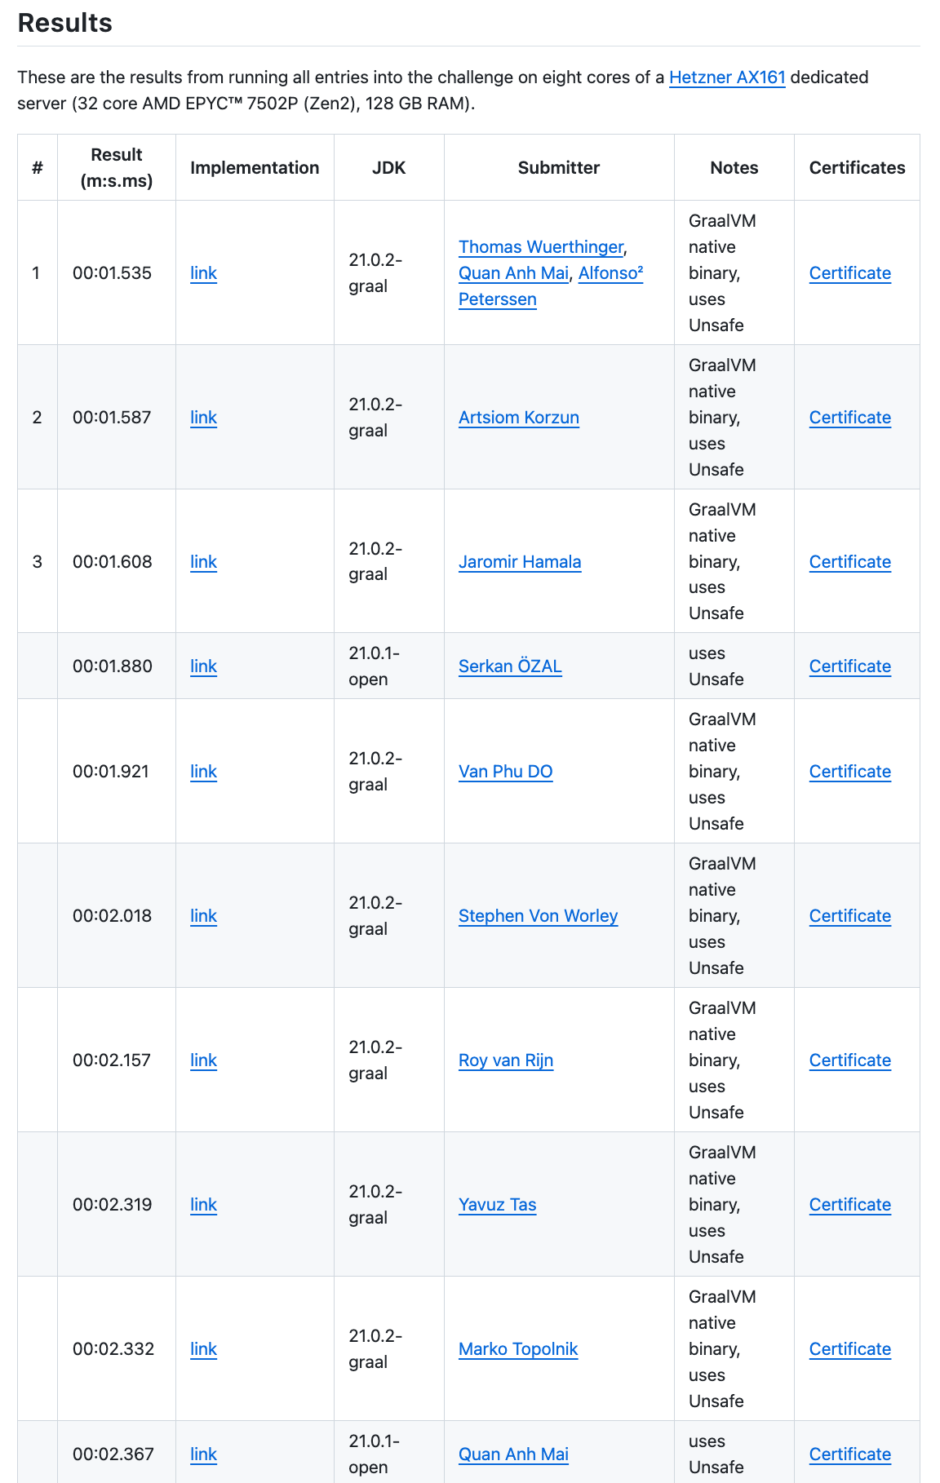Screen dimensions: 940x1483
Task: Open Thomas Wuerthinger's submitter profile
Action: coord(541,247)
